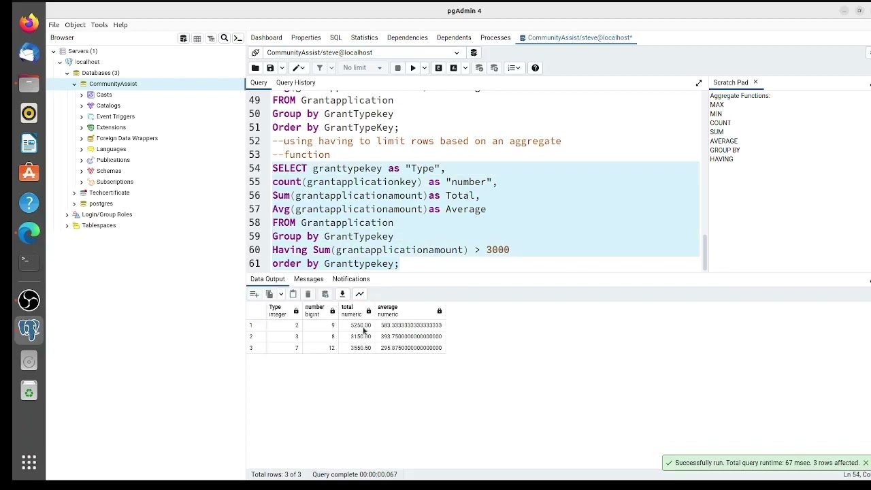Open Show Applications grid in the dock
Viewport: 871px width, 490px height.
click(29, 463)
